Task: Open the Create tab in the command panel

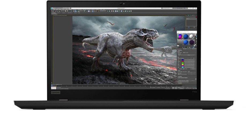Action: coord(187,15)
